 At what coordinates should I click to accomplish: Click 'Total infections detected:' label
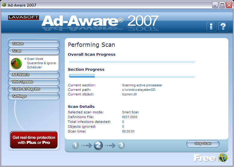tap(89, 122)
